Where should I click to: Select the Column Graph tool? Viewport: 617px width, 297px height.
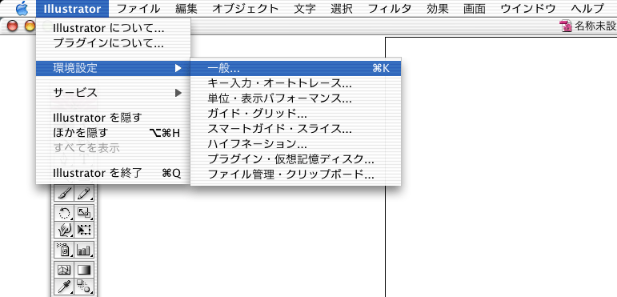(x=84, y=249)
